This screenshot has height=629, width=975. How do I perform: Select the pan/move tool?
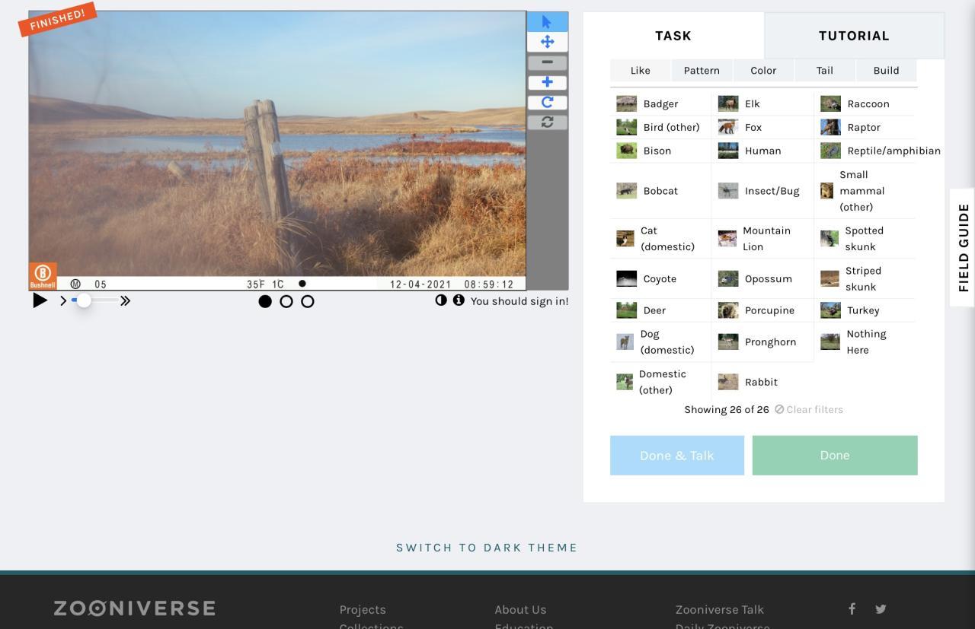pos(547,42)
